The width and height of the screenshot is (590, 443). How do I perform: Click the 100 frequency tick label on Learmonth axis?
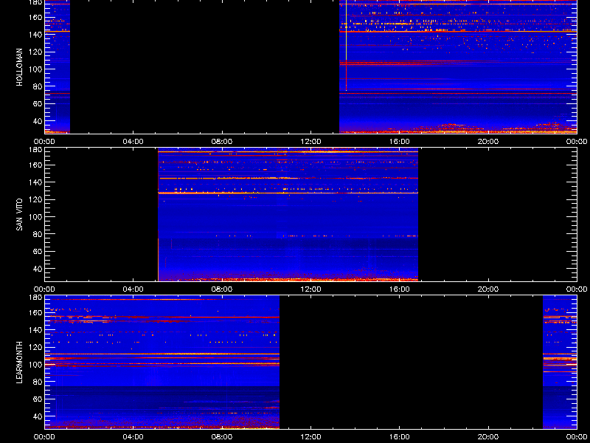click(x=36, y=365)
